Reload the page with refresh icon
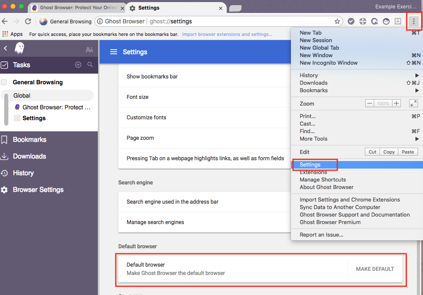 [28, 21]
